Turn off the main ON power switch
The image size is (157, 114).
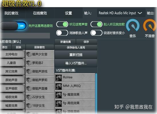click(x=13, y=26)
